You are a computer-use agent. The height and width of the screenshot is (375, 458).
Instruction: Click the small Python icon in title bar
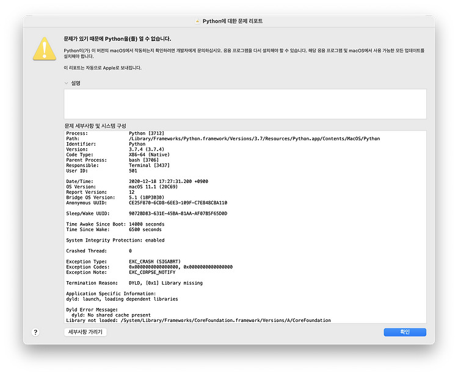[x=198, y=21]
